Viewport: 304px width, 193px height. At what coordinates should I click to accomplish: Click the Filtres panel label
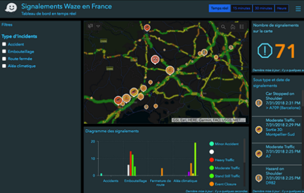click(7, 24)
